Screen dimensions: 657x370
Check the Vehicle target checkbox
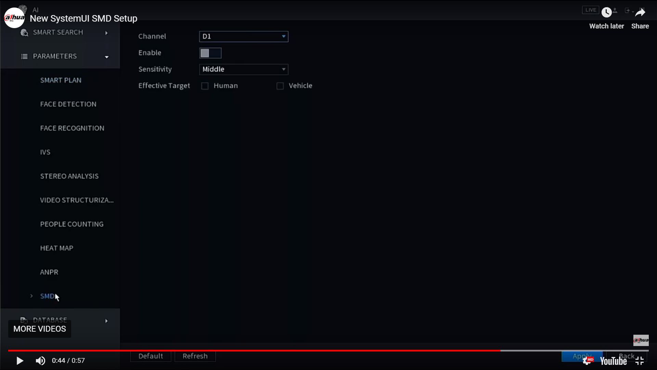pos(280,86)
